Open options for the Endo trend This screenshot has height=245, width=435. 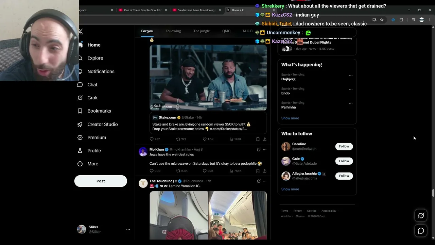pyautogui.click(x=351, y=89)
